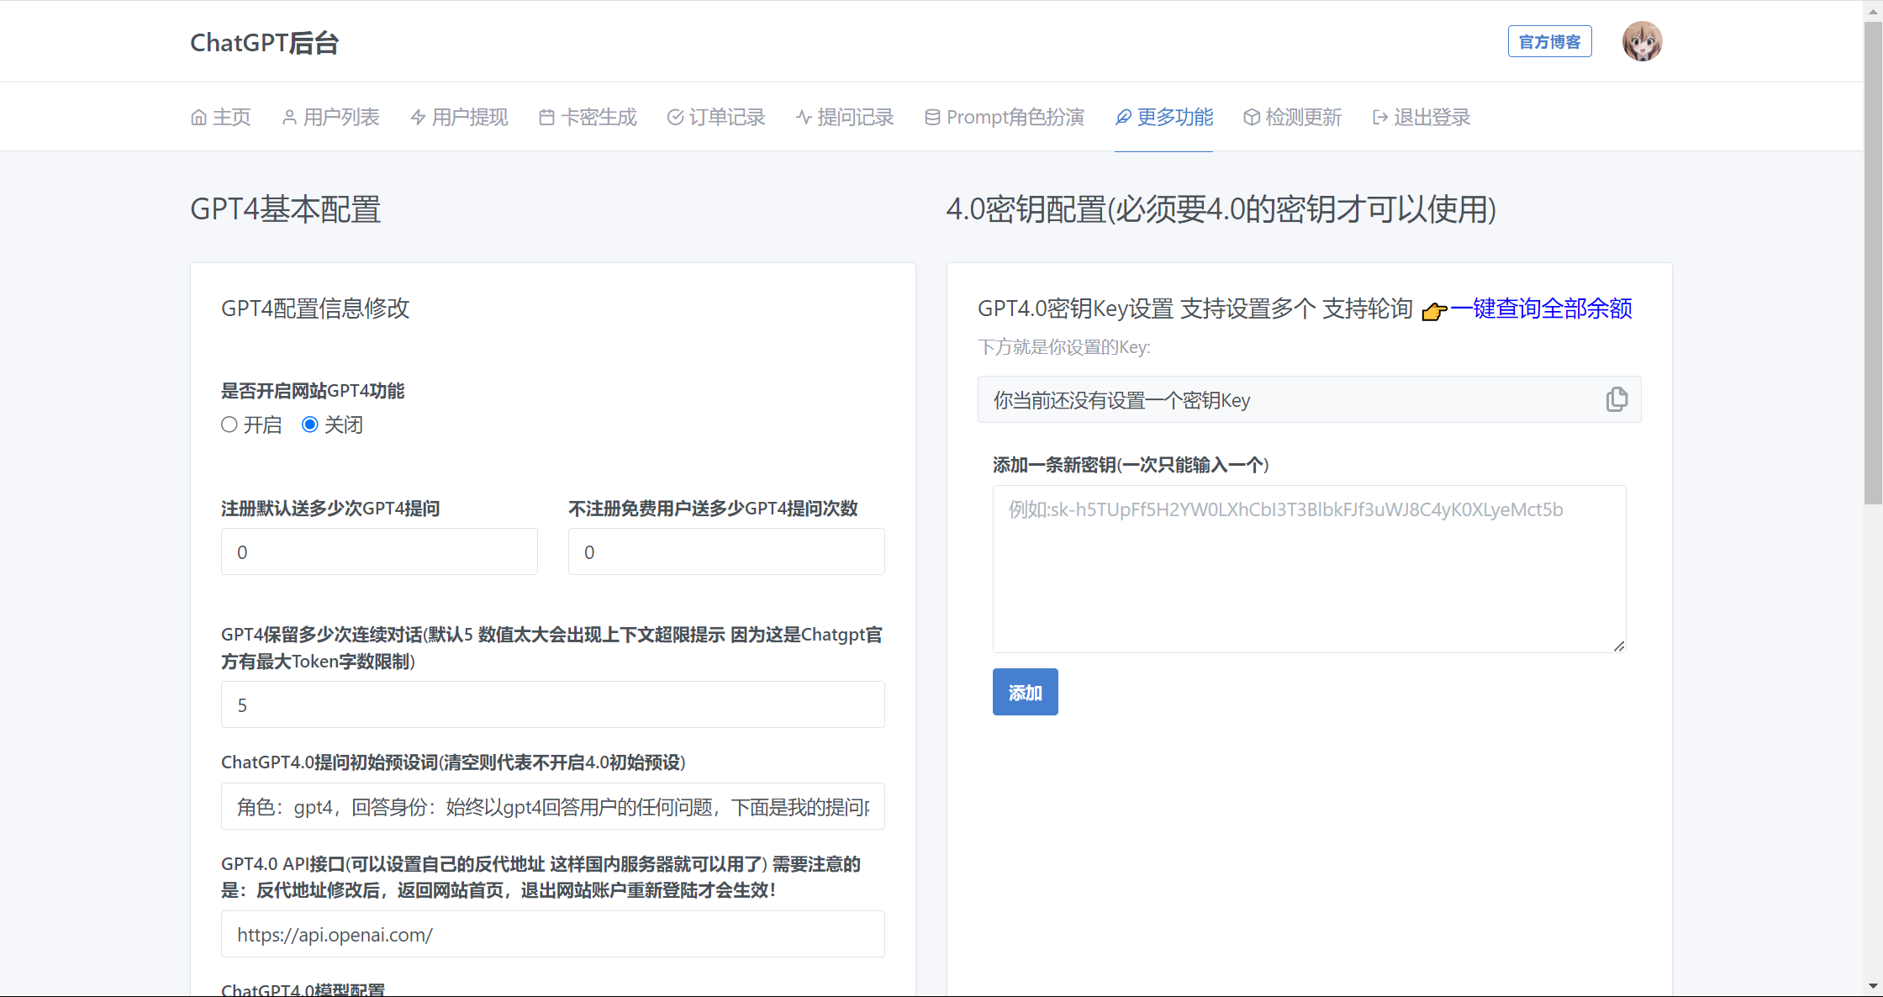This screenshot has width=1883, height=997.
Task: Click the home icon beside 主页
Action: click(x=198, y=118)
